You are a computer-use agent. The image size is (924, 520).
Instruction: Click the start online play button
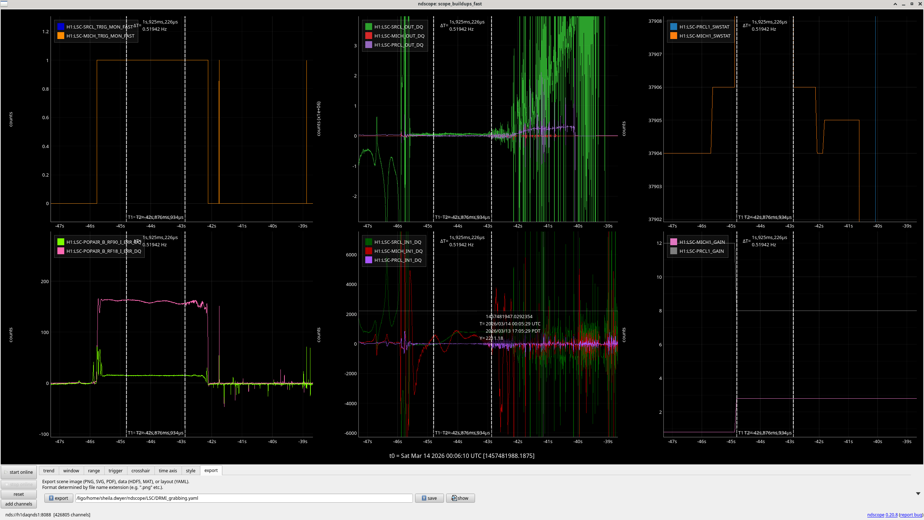tap(19, 472)
